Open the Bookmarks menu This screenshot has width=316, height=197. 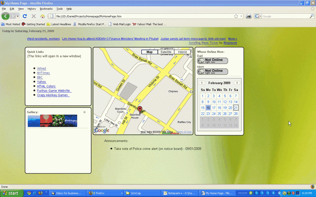46,9
